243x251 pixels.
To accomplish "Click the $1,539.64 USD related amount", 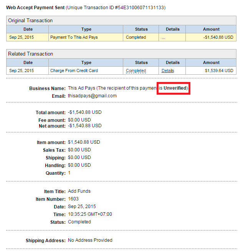I will (218, 71).
